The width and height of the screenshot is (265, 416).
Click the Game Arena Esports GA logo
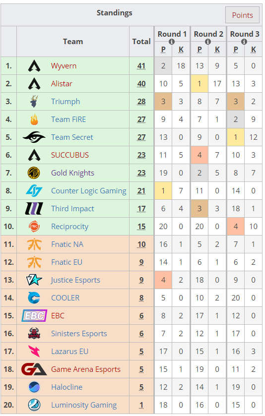coord(34,369)
